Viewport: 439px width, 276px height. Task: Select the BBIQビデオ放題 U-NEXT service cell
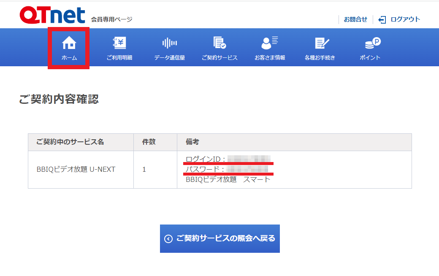click(x=76, y=169)
